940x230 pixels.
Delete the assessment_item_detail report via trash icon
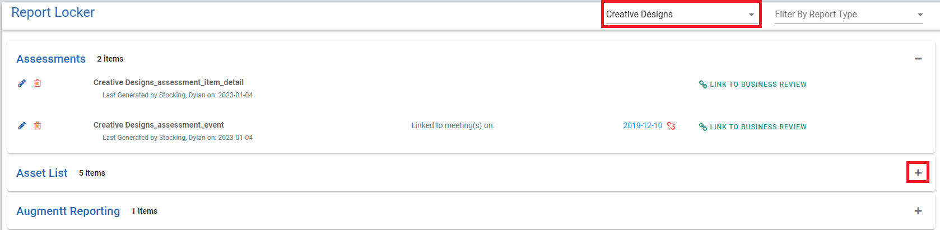tap(38, 83)
